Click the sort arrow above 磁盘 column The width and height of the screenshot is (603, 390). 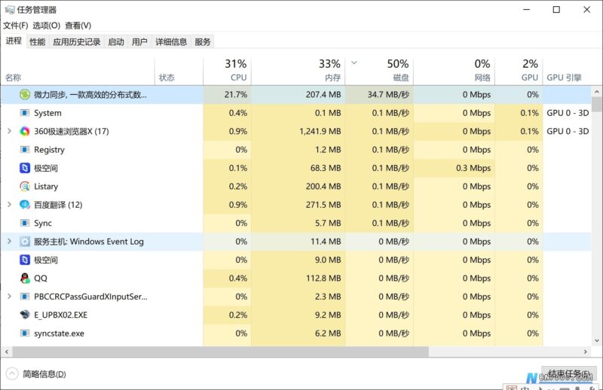click(354, 62)
